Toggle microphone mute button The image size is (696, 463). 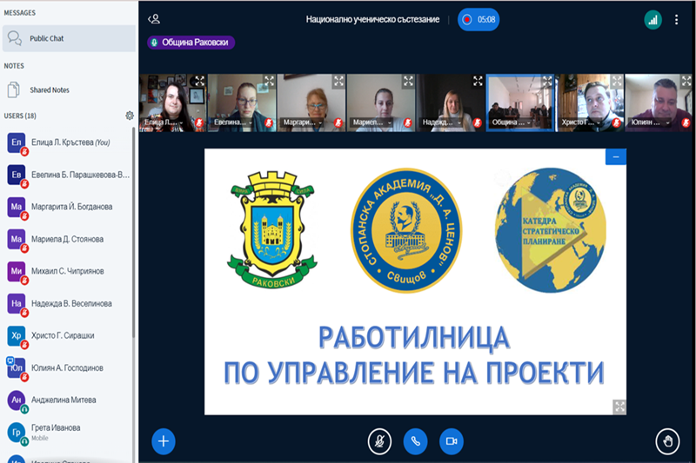pos(379,441)
